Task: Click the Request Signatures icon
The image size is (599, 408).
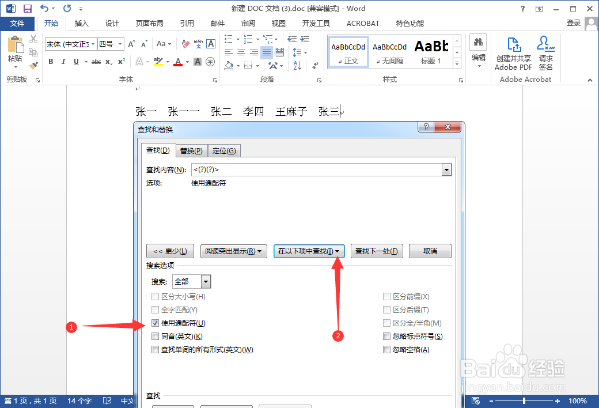Action: pyautogui.click(x=545, y=51)
